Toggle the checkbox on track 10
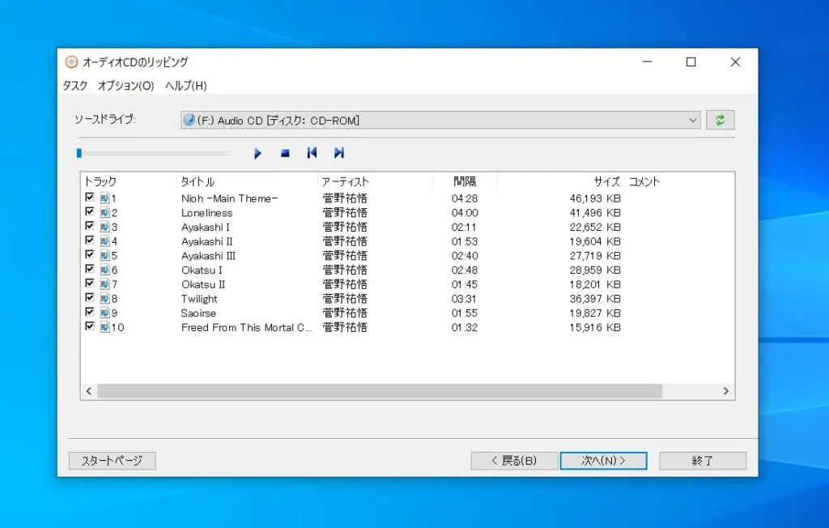Viewport: 829px width, 528px height. 90,327
